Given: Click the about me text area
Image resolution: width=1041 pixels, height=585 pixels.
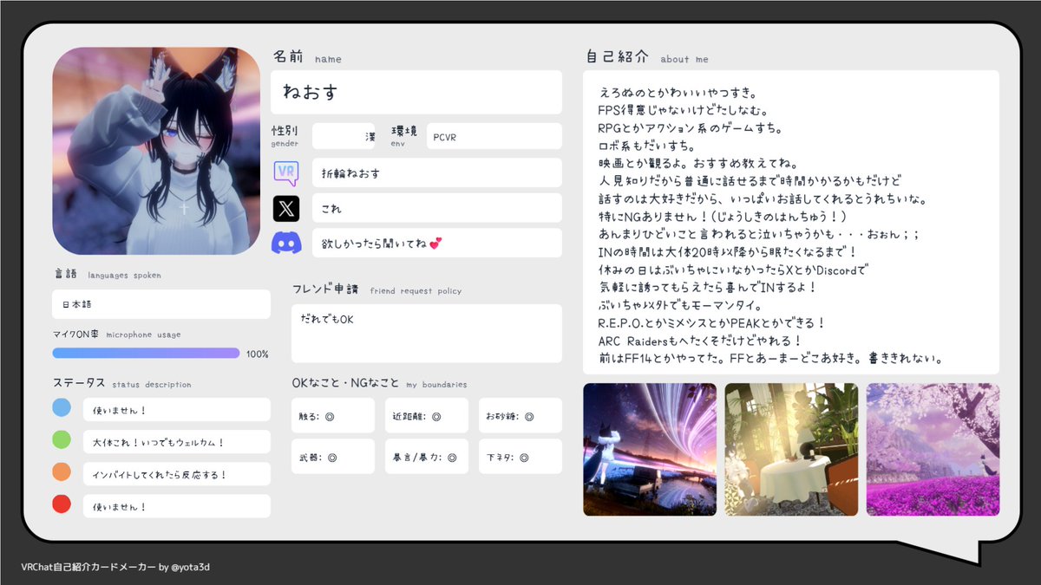Looking at the screenshot, I should pyautogui.click(x=791, y=222).
